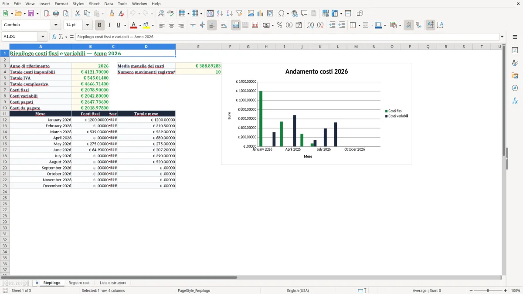Click the zoom slider in status bar

(x=488, y=291)
